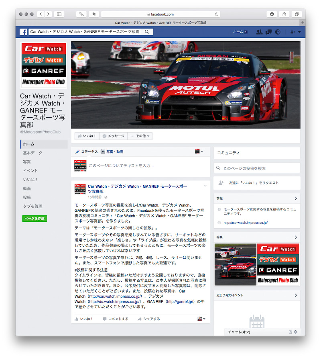Click the privacy shortcuts lock icon
The height and width of the screenshot is (358, 321).
tap(292, 32)
